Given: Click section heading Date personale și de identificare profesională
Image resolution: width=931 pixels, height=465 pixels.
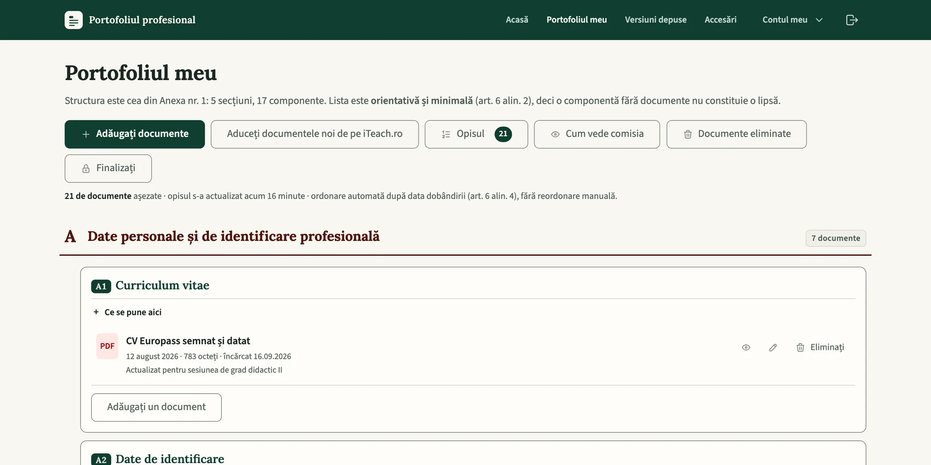Looking at the screenshot, I should 233,236.
